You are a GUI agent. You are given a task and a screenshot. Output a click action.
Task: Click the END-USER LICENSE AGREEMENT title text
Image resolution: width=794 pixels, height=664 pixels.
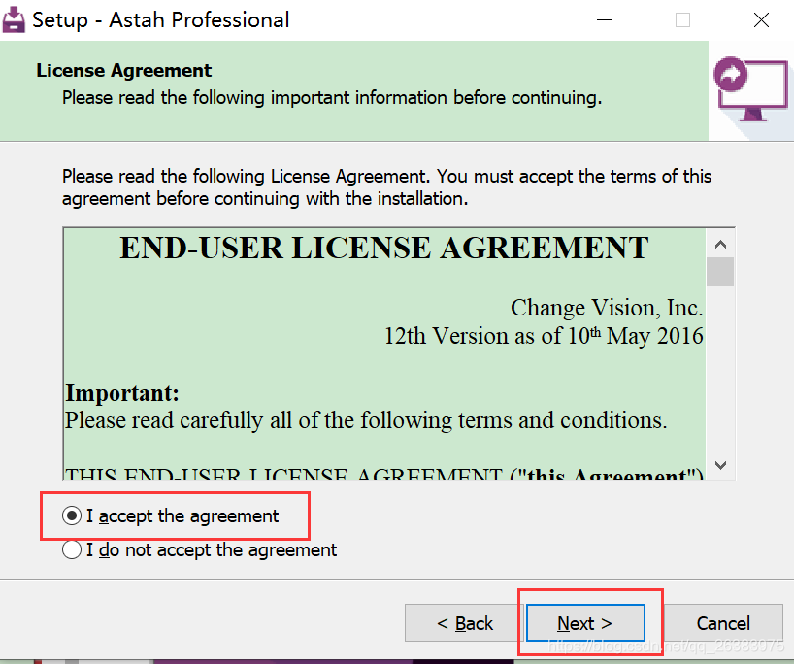tap(383, 248)
